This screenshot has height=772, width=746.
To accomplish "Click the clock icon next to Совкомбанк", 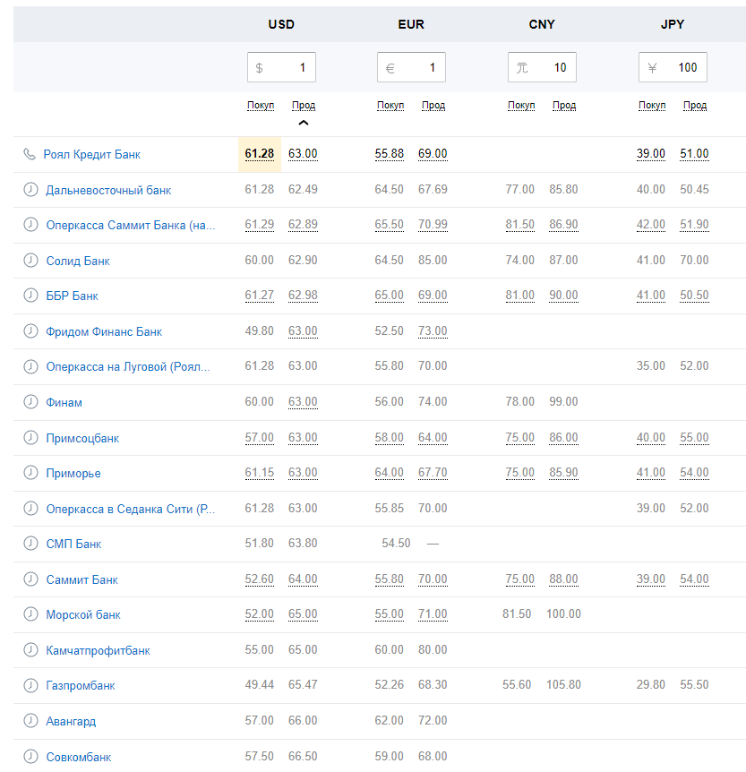I will (x=30, y=757).
